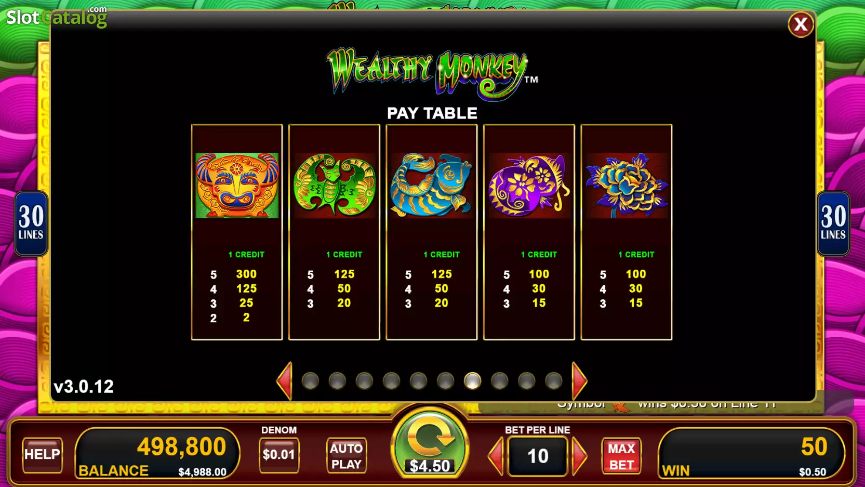Select the seventh highlighted page dot
The width and height of the screenshot is (865, 487).
(472, 381)
